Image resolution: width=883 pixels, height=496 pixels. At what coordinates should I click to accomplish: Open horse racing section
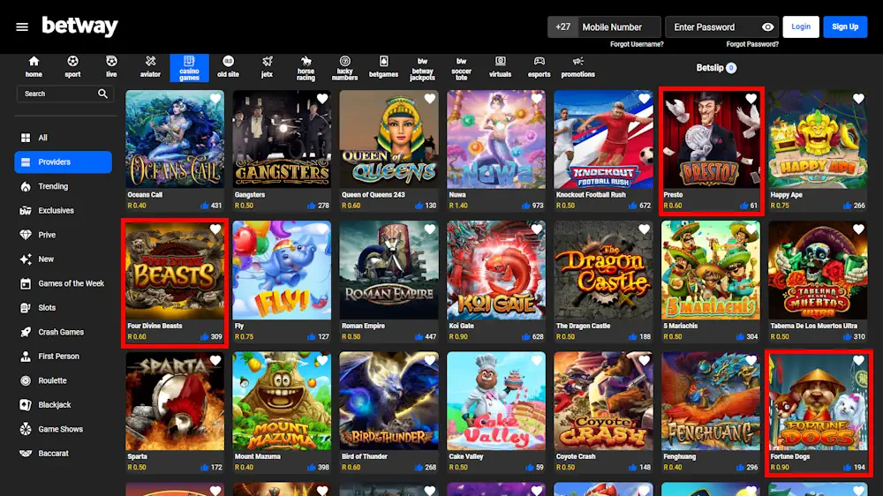coord(306,68)
